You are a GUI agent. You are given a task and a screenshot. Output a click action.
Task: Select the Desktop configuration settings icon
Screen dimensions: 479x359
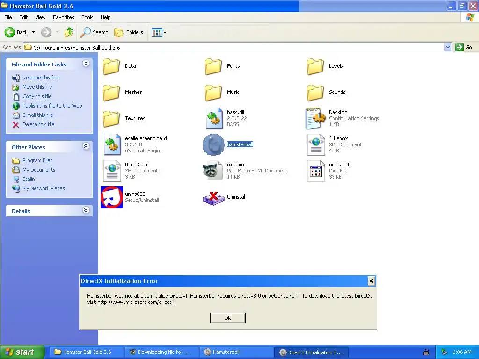pos(316,118)
